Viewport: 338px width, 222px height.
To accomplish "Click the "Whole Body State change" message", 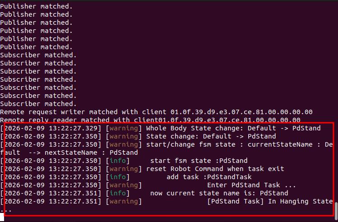I will point(233,128).
